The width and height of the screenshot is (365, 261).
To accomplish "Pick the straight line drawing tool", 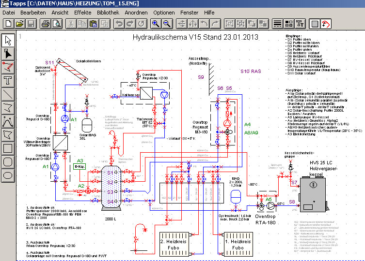I will tap(8, 93).
